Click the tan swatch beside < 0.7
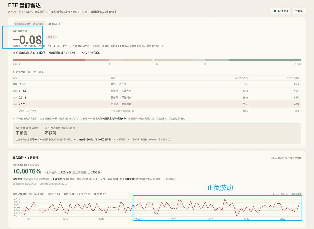314x229 pixels. tap(15, 104)
